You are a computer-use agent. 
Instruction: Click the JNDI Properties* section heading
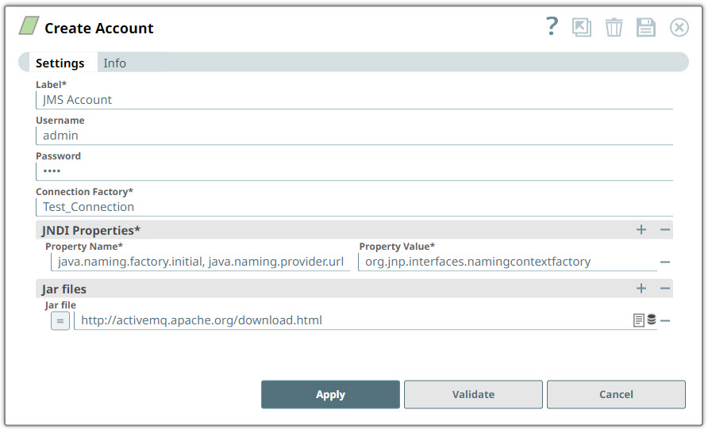coord(90,231)
